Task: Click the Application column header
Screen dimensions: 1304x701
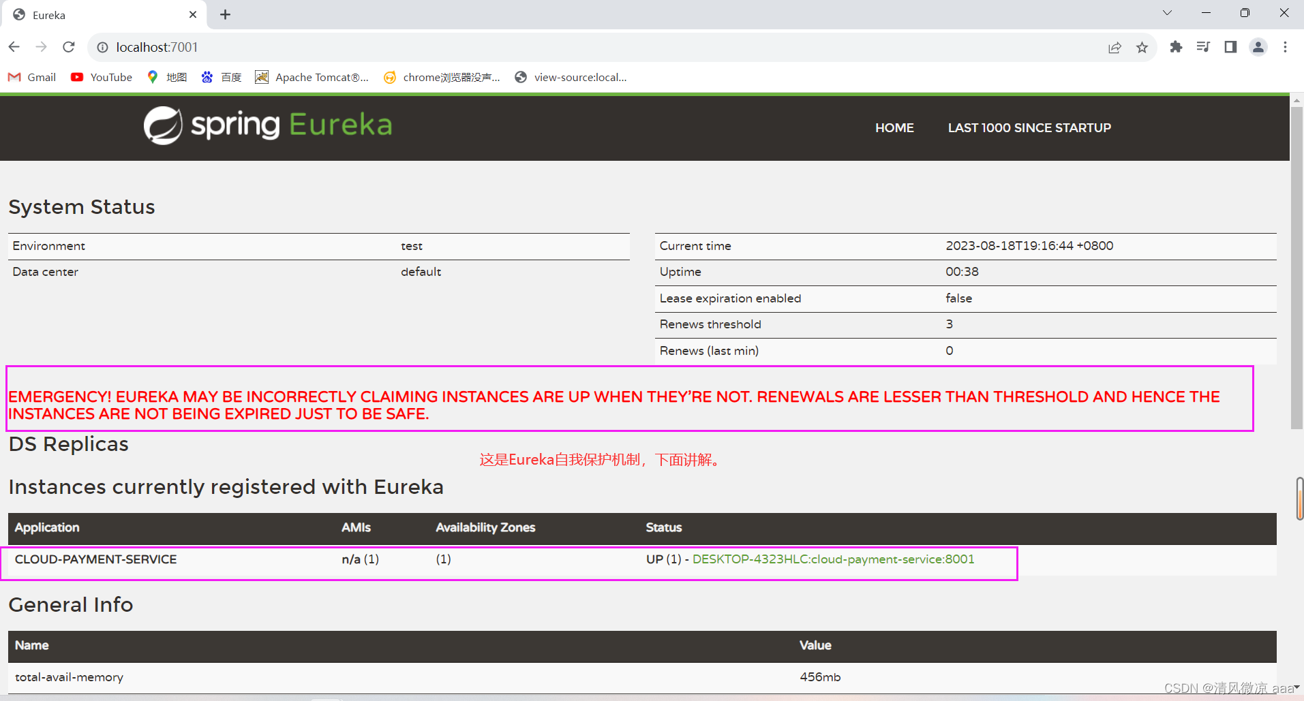Action: [x=47, y=527]
